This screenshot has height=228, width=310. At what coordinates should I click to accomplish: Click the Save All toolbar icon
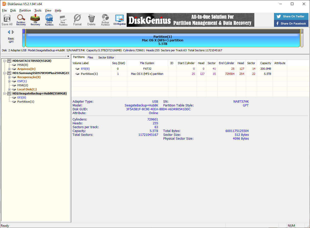(7, 20)
